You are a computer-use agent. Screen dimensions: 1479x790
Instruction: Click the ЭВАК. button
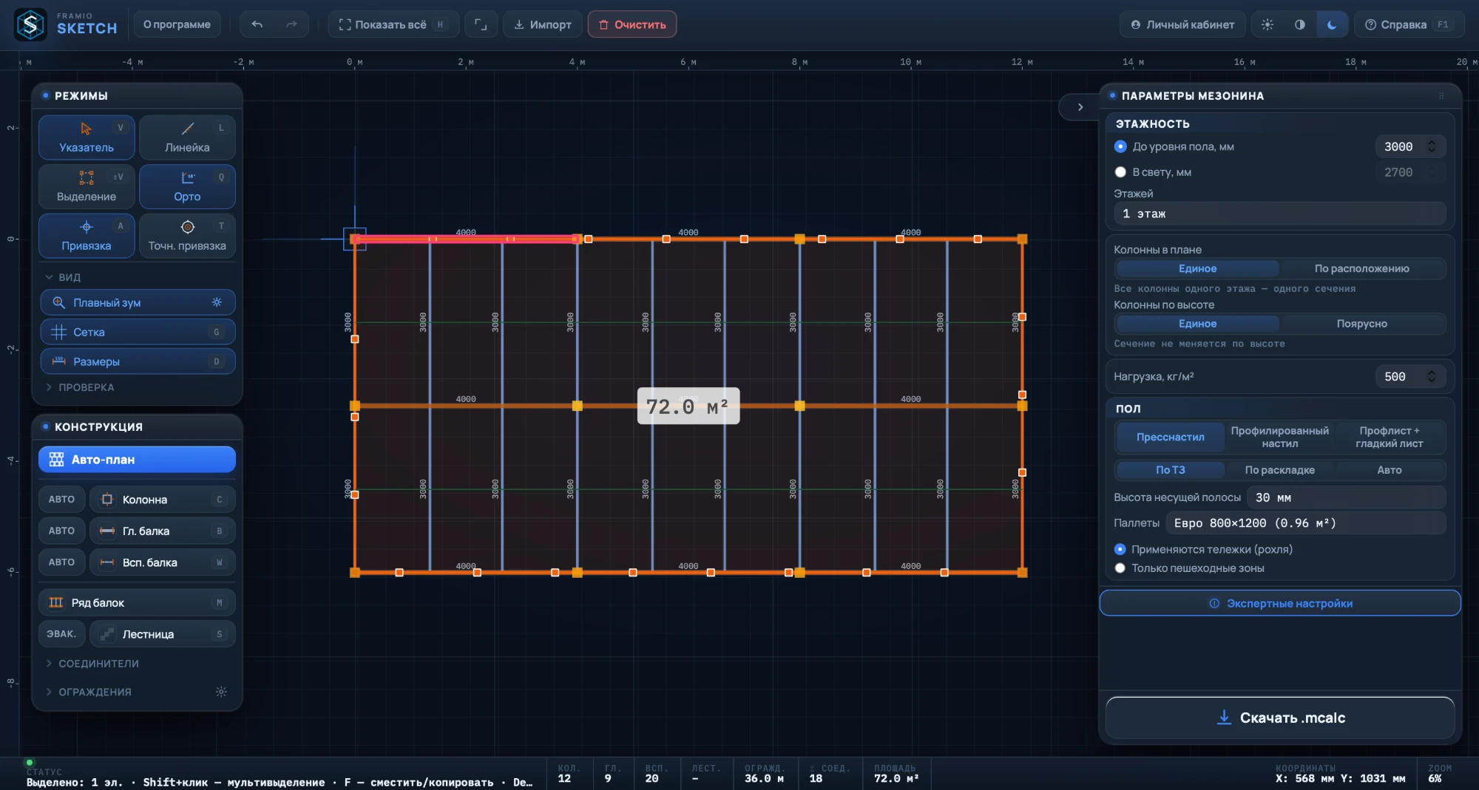coord(61,634)
